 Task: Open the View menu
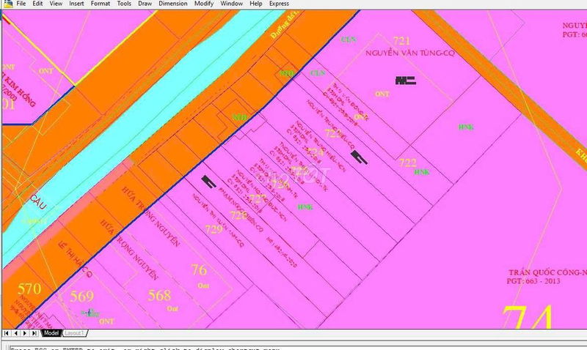[56, 4]
